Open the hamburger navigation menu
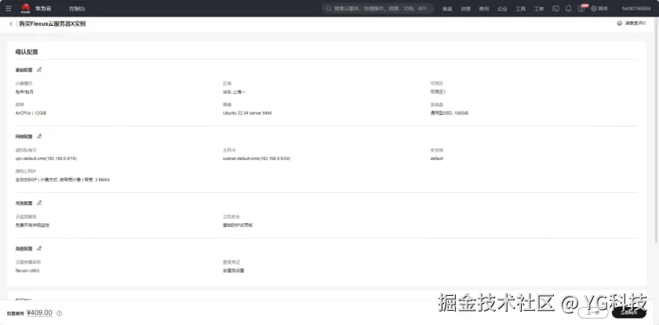This screenshot has height=325, width=659. tap(9, 8)
